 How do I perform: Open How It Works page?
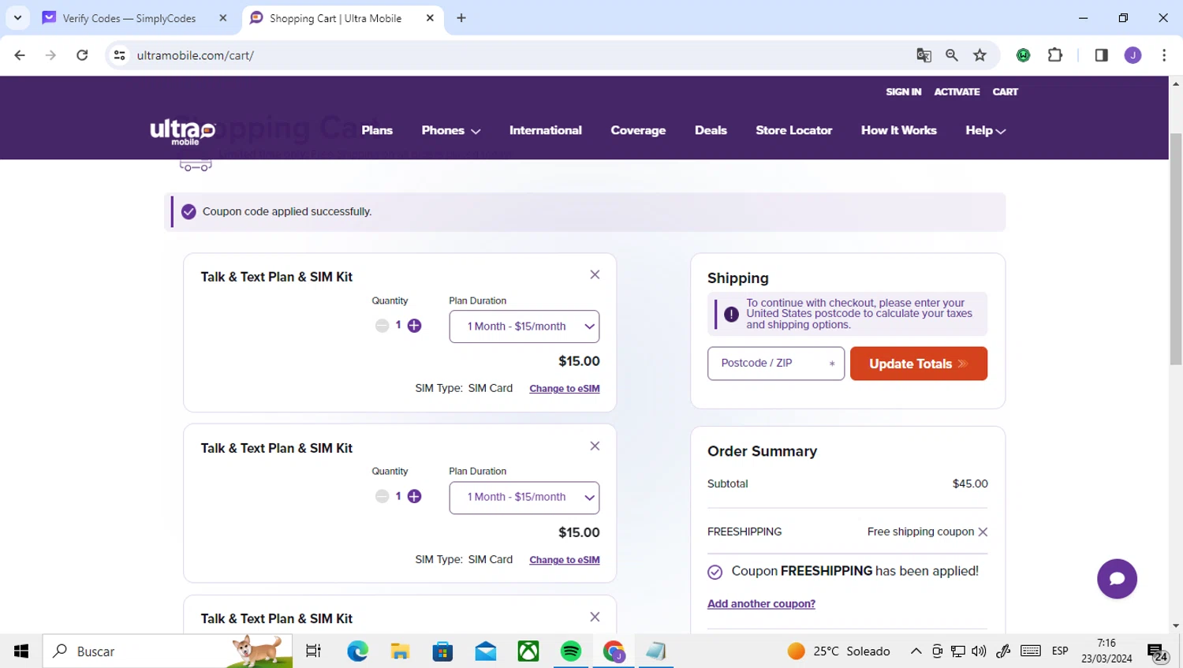[898, 131]
